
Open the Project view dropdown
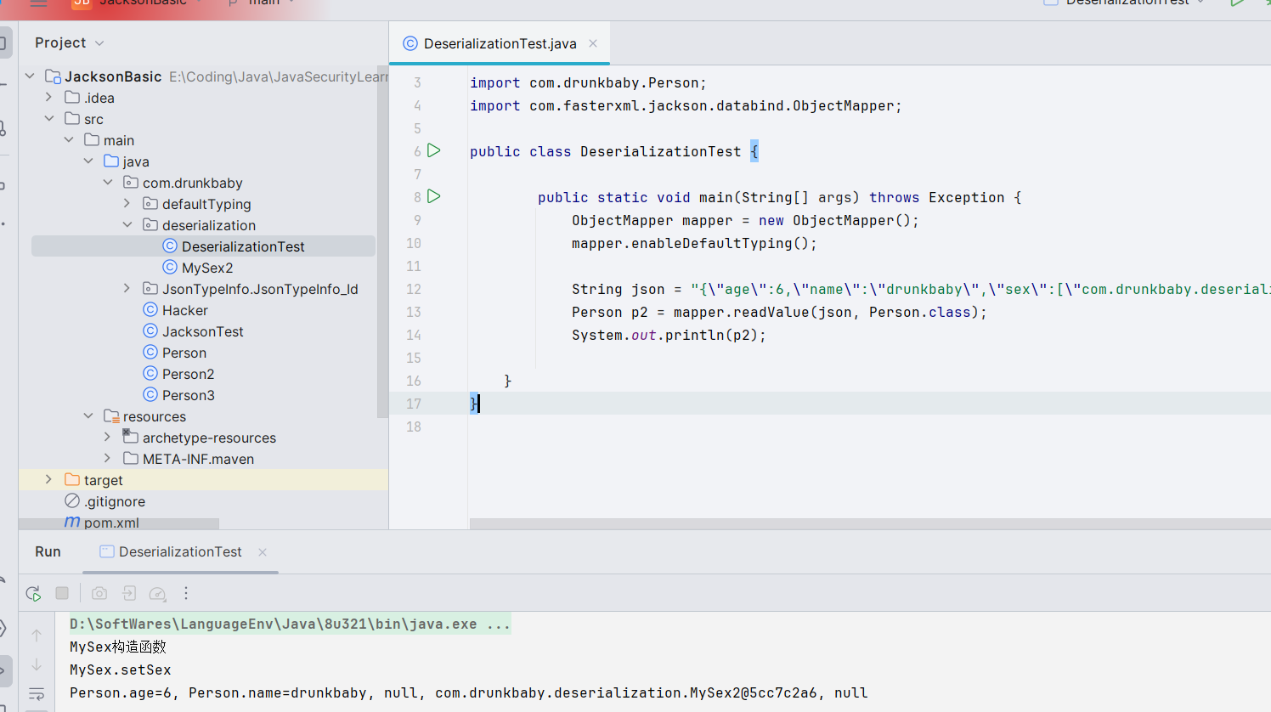[99, 43]
